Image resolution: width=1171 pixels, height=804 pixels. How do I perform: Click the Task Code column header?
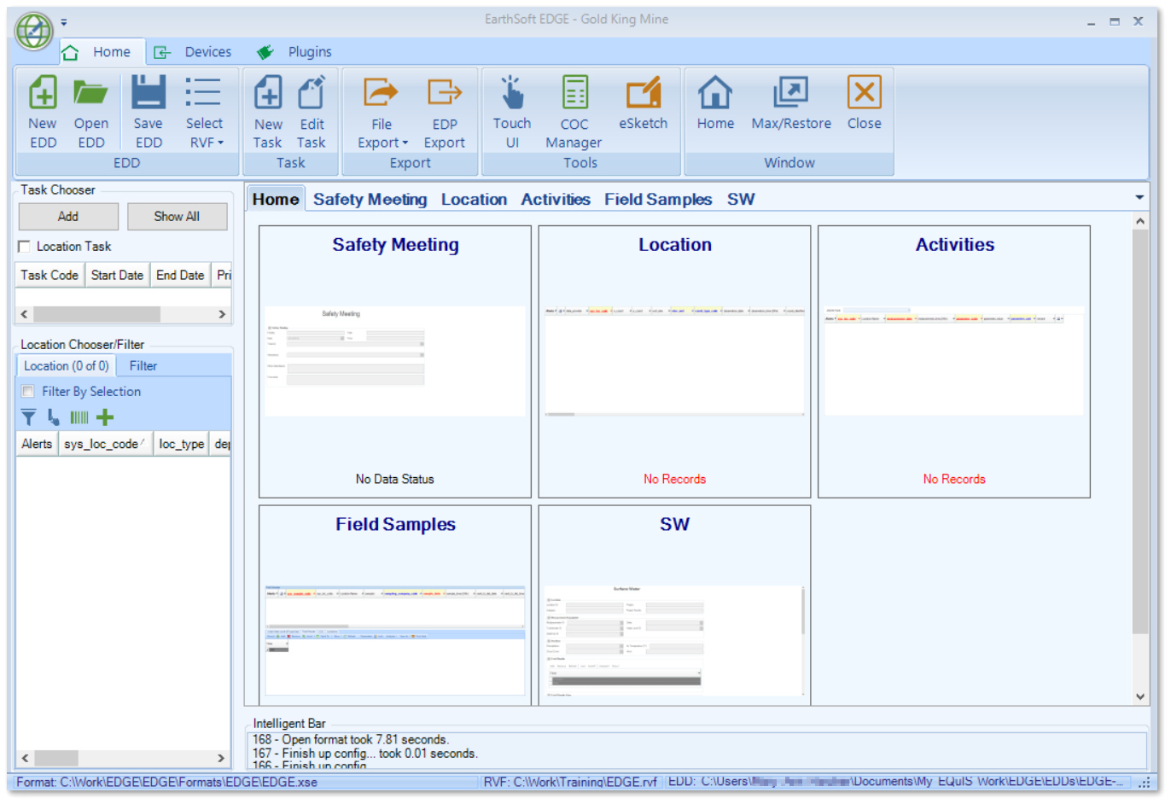(50, 275)
